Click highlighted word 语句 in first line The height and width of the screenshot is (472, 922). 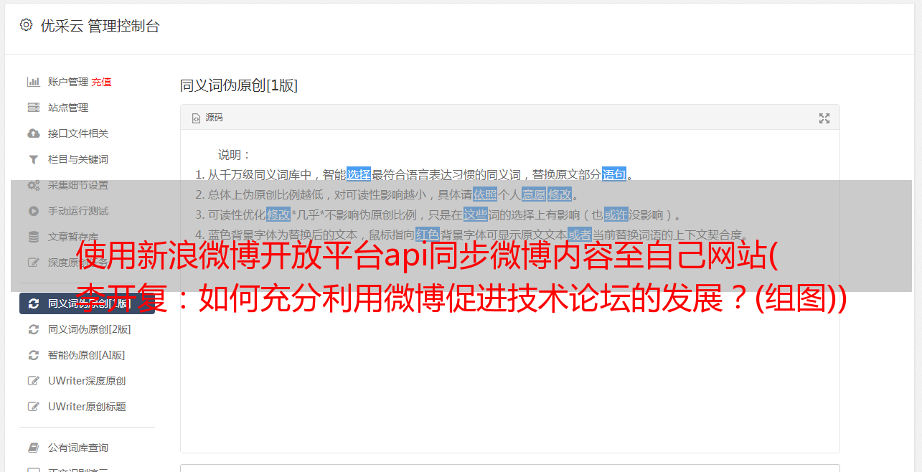click(614, 174)
